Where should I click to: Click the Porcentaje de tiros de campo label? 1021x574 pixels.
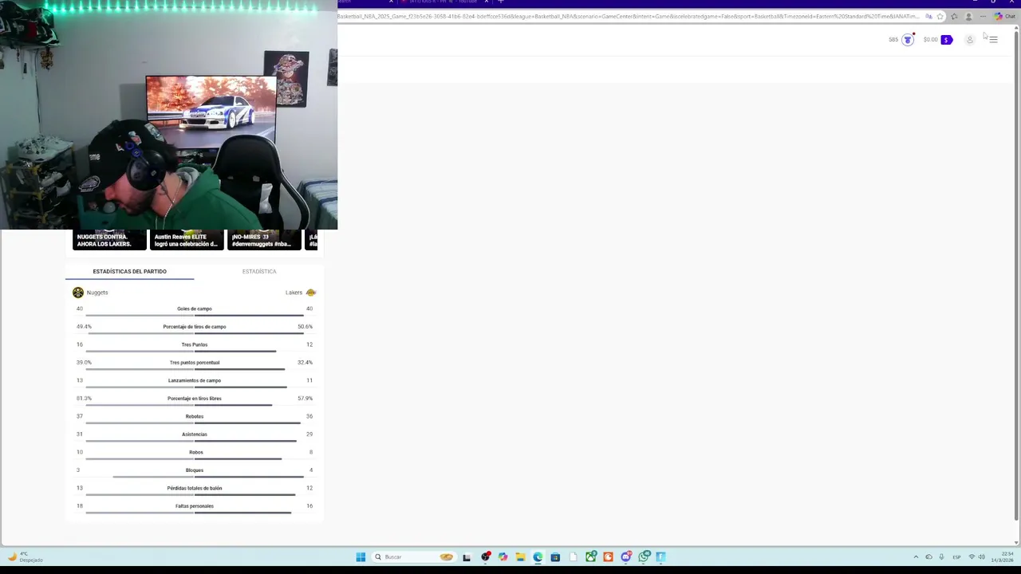(195, 327)
